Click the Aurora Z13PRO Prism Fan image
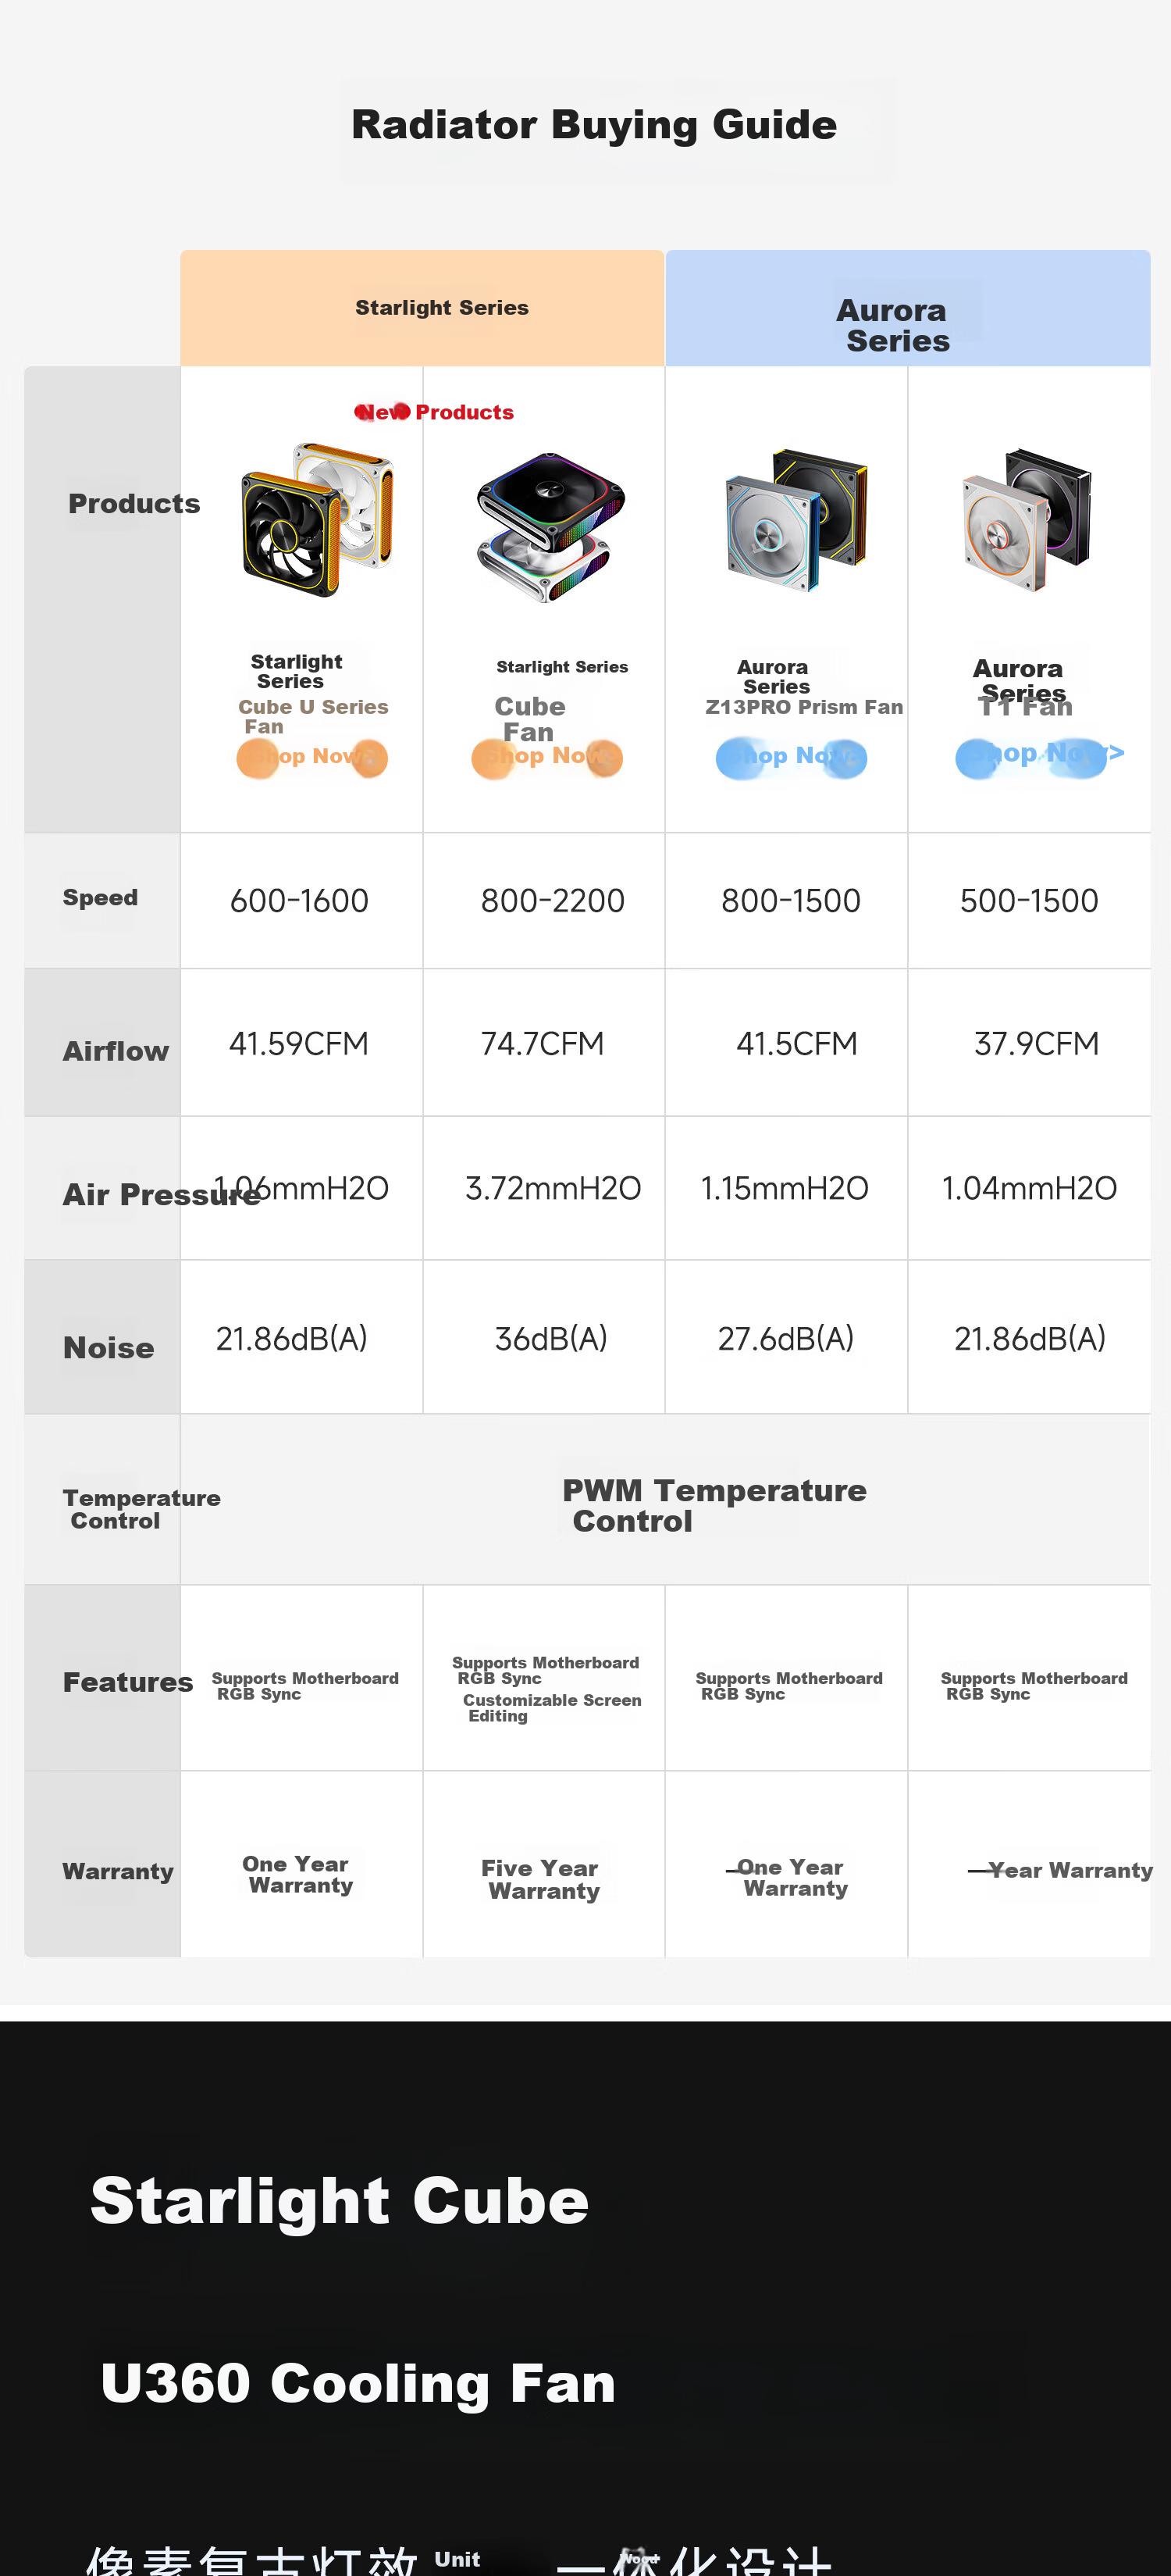Screen dimensions: 1171x2576 796,520
